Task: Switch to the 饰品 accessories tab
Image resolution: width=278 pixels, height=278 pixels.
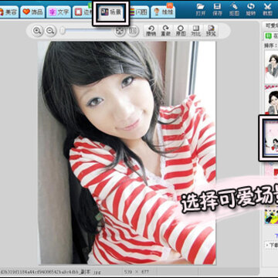Action: [32, 12]
